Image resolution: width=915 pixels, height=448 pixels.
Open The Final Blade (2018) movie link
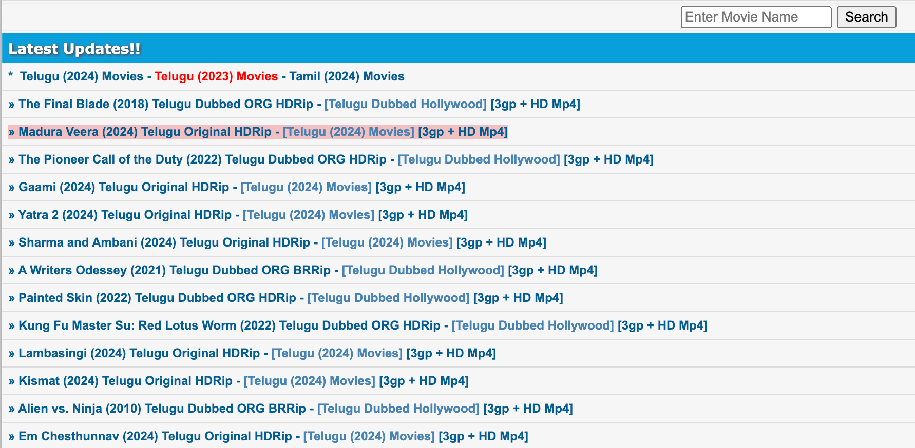(x=166, y=104)
